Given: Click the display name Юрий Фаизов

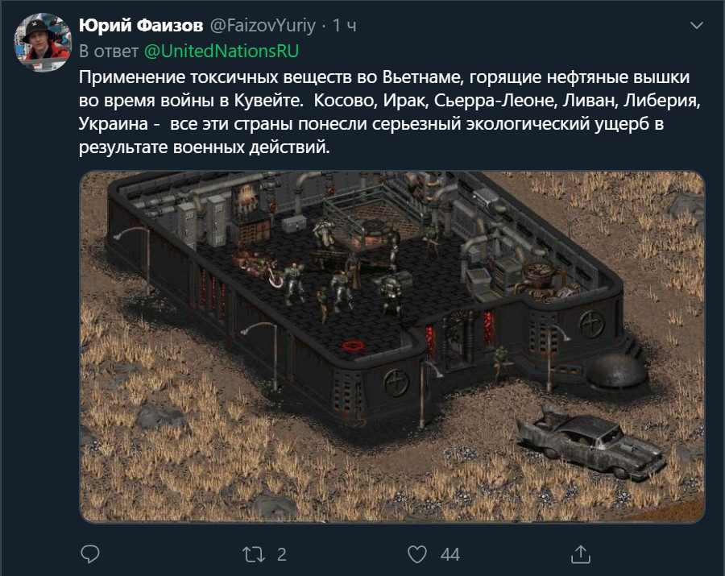Looking at the screenshot, I should (141, 26).
